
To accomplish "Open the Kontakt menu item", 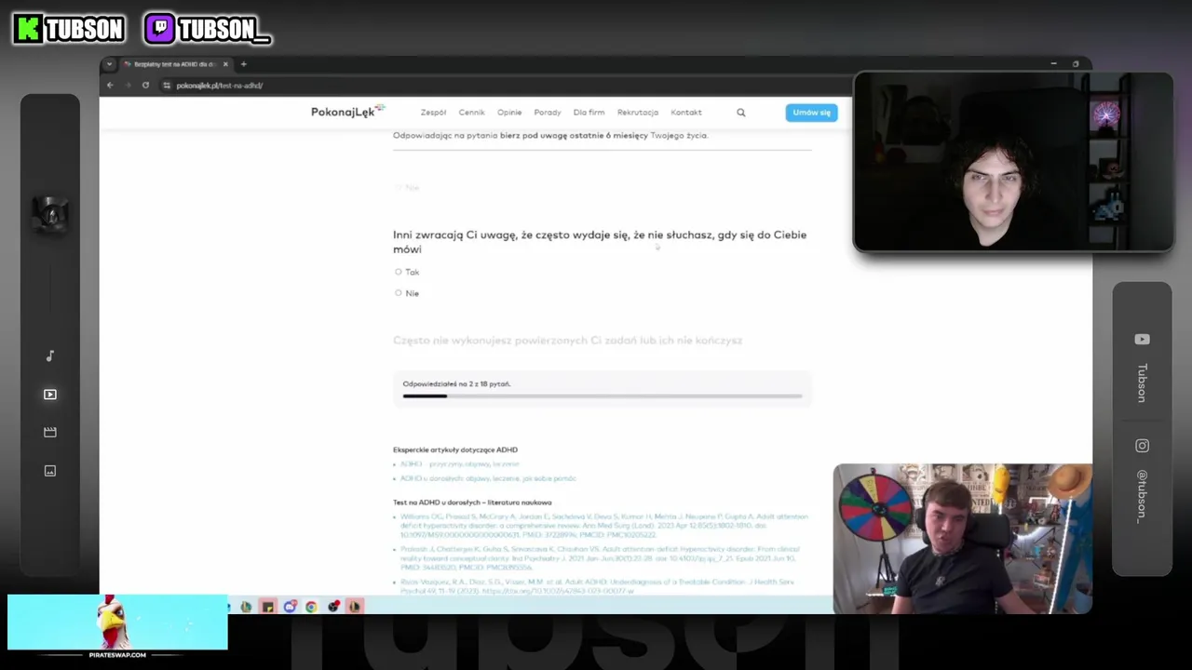I will [686, 113].
